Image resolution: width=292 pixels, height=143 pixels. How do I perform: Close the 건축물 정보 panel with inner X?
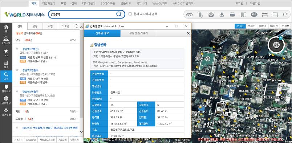(188, 33)
